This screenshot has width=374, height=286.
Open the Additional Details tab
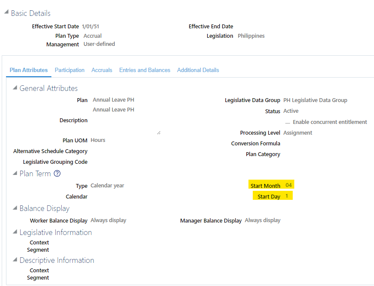click(x=198, y=70)
